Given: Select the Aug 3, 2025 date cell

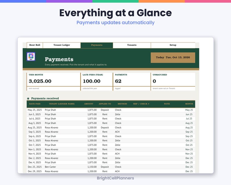Looking at the screenshot, I should 35,123.
